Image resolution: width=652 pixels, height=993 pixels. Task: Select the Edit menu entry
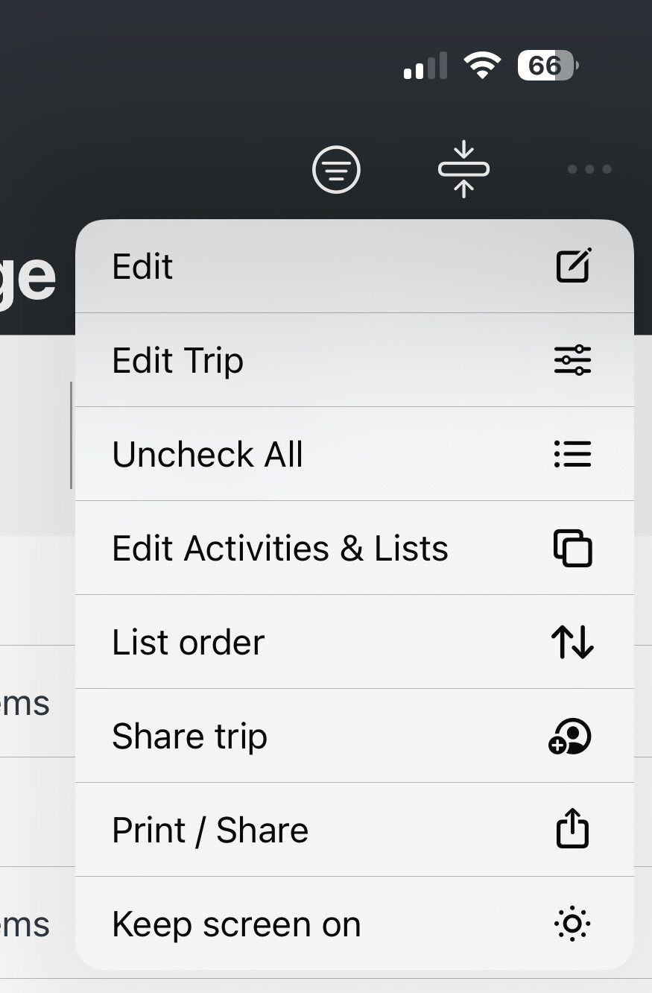point(355,266)
